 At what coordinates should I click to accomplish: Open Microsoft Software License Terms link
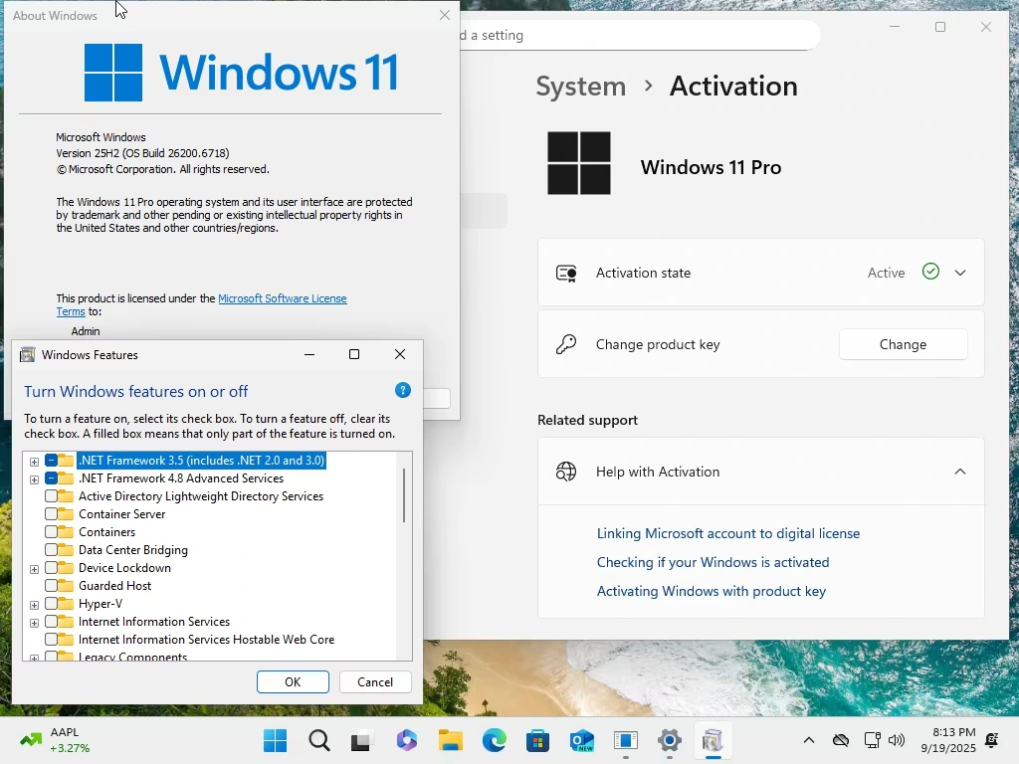(282, 298)
